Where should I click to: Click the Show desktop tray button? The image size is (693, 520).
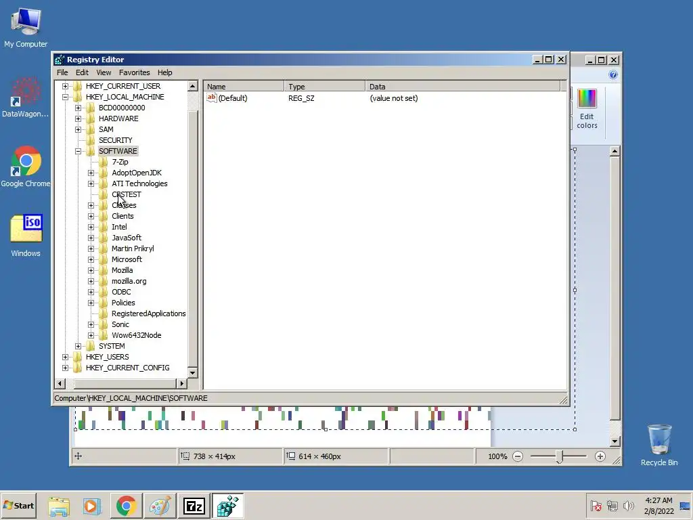[x=685, y=506]
